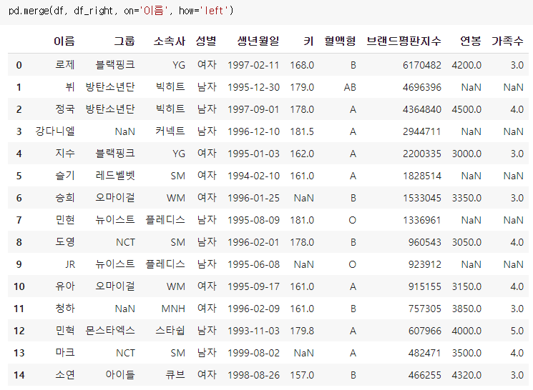Click the name cell JR
The image size is (533, 390).
pyautogui.click(x=70, y=264)
